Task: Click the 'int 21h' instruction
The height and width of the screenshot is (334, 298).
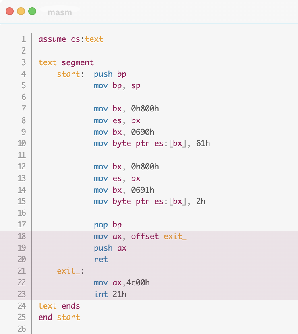Action: pos(110,294)
